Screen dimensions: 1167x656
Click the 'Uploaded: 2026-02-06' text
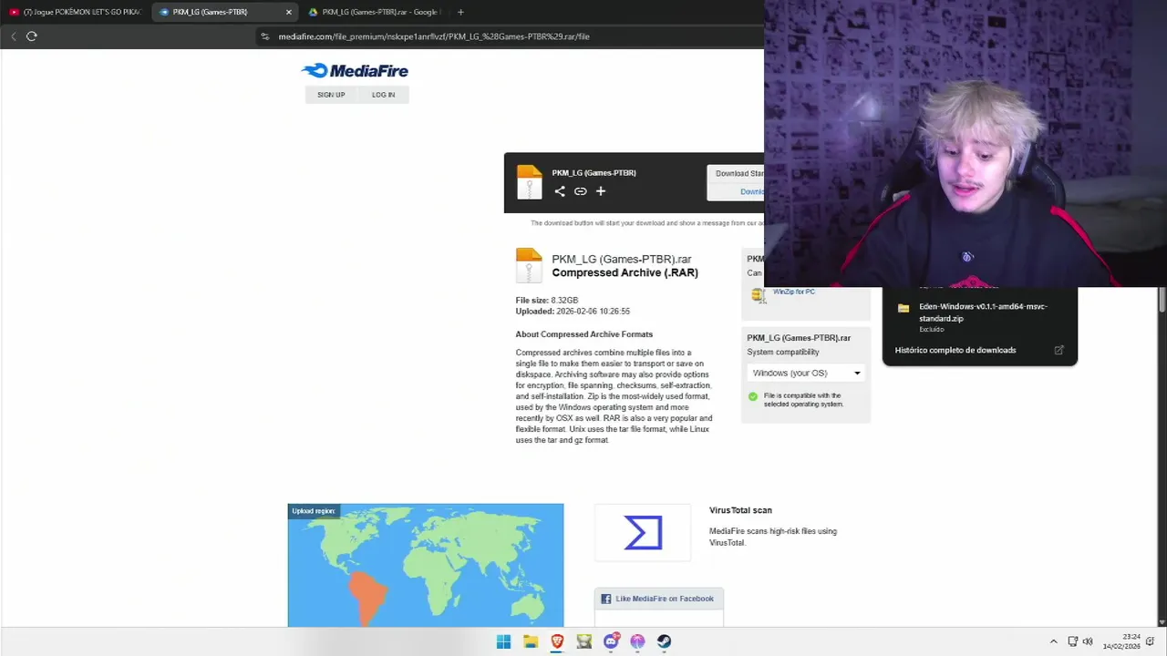coord(573,312)
